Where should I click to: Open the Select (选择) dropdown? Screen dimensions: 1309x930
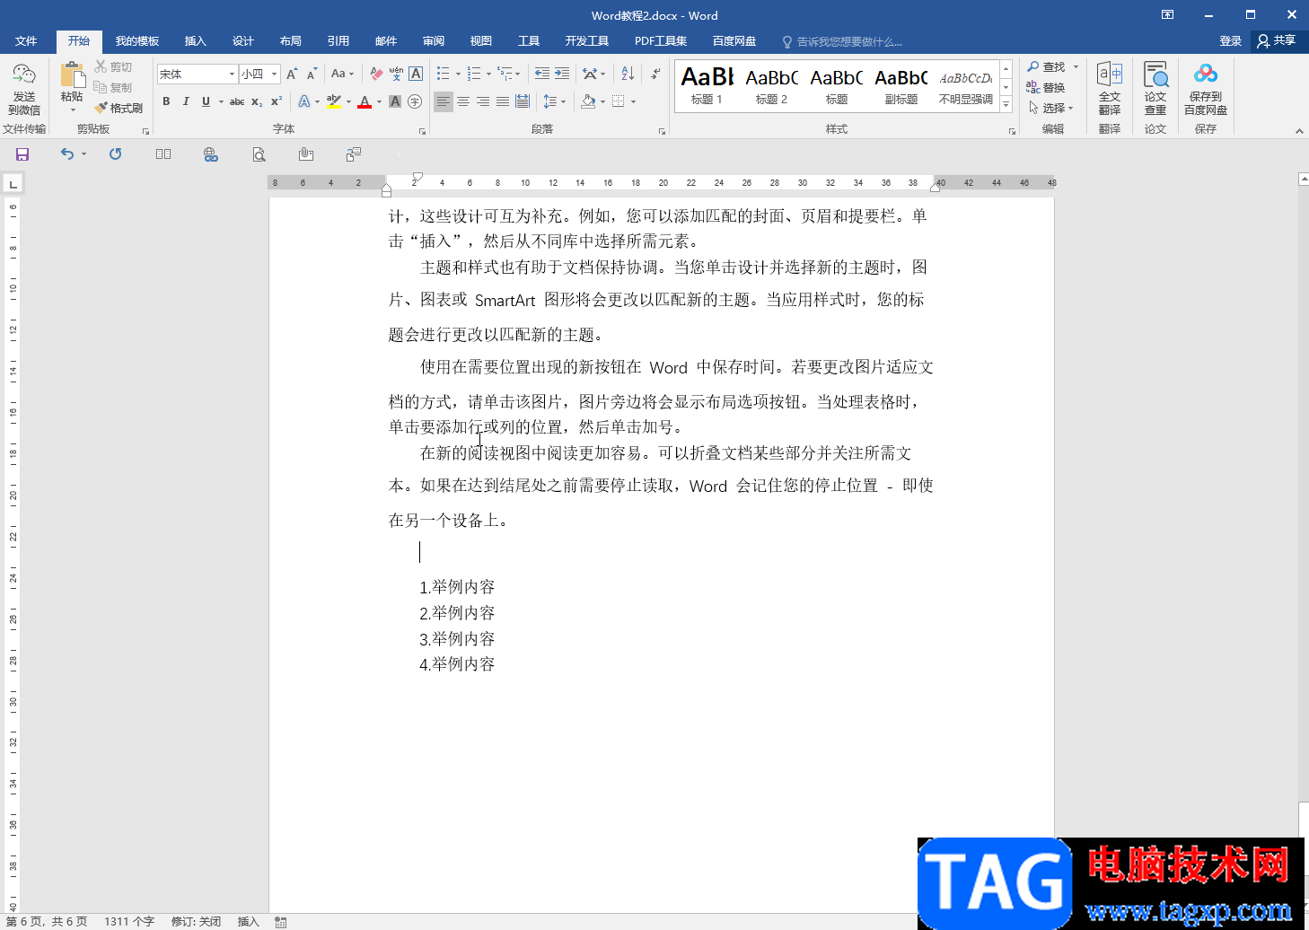(x=1050, y=108)
